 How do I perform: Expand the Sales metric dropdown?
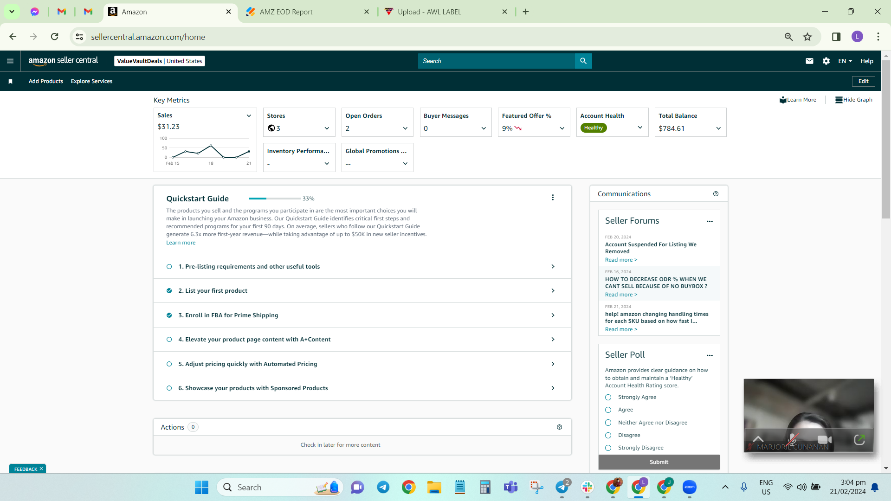pyautogui.click(x=249, y=116)
